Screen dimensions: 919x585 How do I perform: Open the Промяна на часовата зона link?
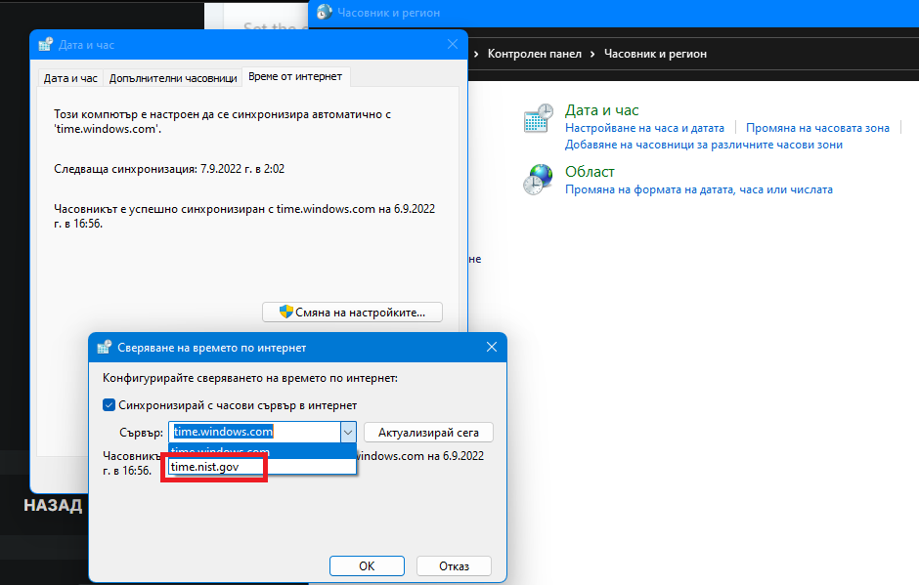[x=817, y=128]
